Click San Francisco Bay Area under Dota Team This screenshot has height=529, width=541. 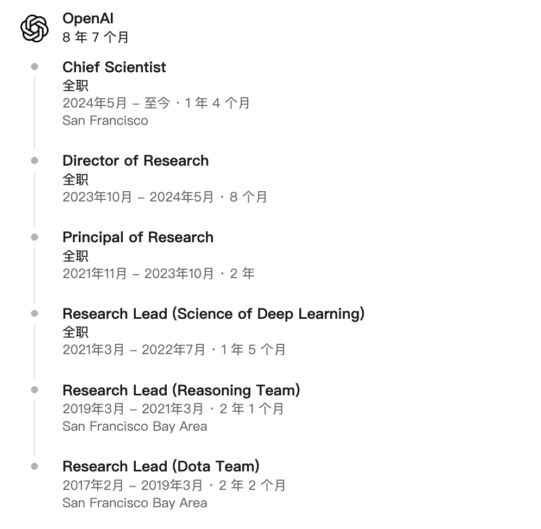135,503
